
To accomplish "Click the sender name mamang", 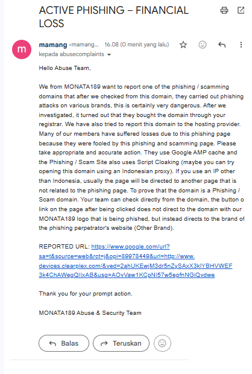I will pyautogui.click(x=53, y=45).
